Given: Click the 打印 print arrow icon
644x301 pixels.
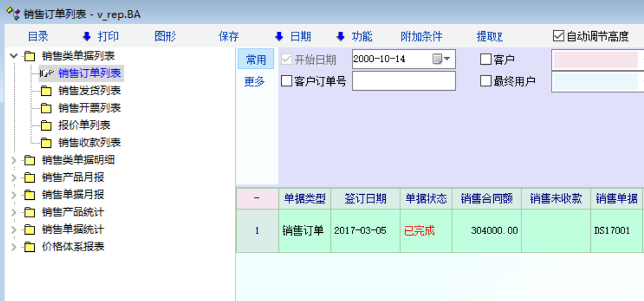Looking at the screenshot, I should 87,36.
